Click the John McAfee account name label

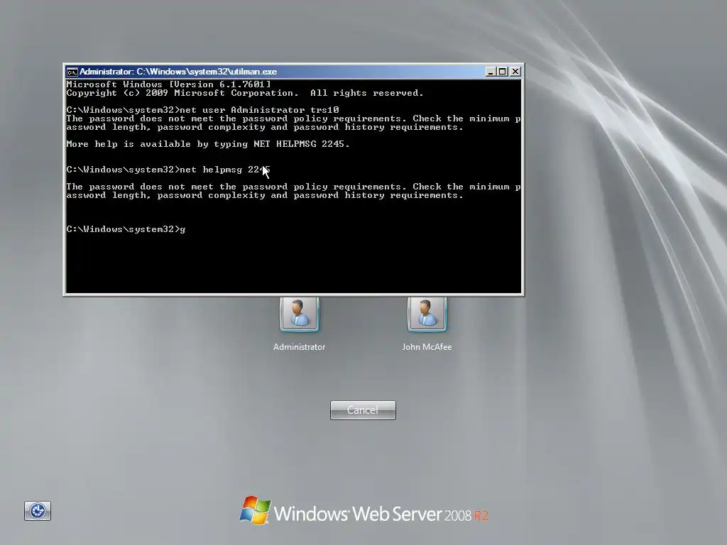click(427, 346)
